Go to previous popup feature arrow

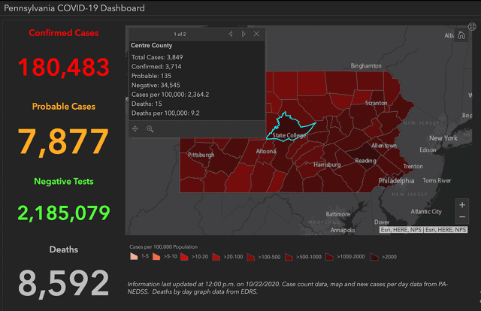pyautogui.click(x=231, y=34)
